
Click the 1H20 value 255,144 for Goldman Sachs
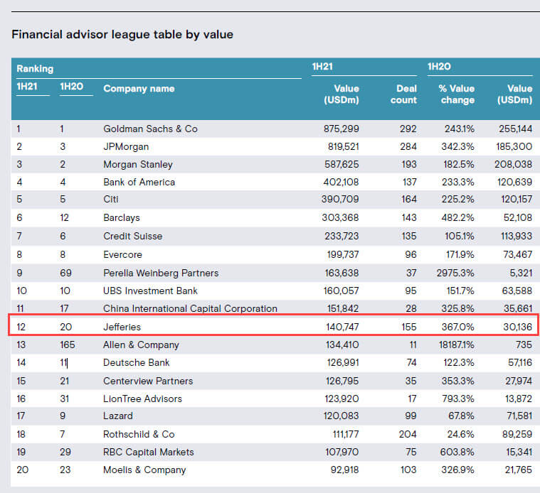[516, 129]
